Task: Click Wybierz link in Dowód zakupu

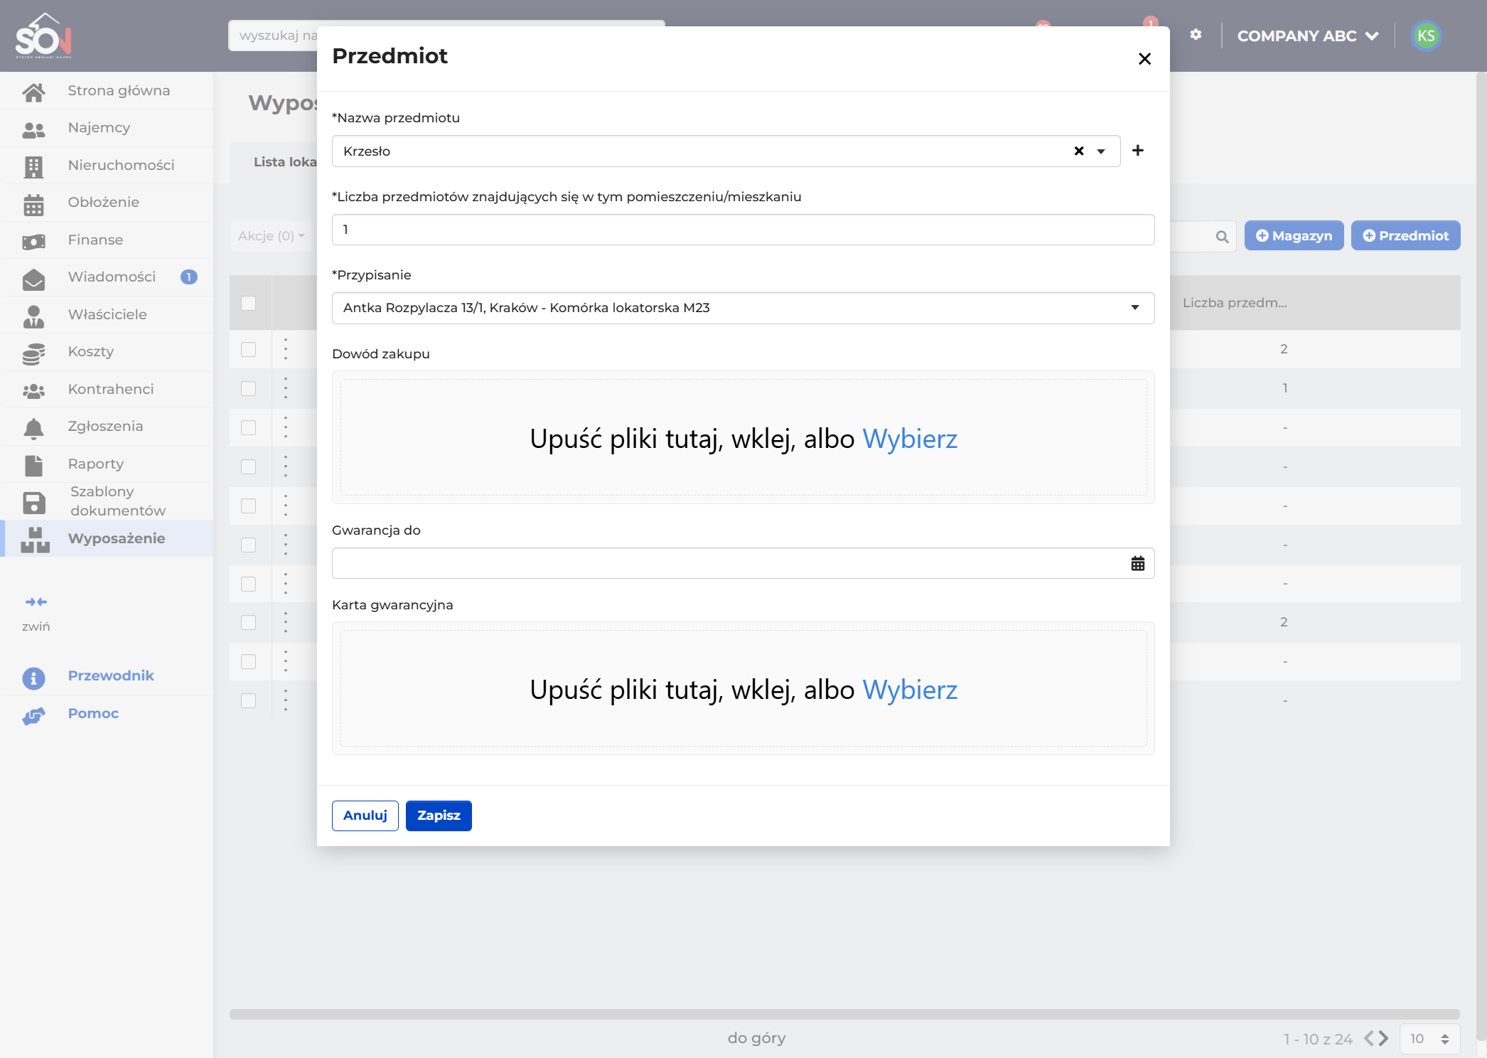Action: pyautogui.click(x=910, y=439)
